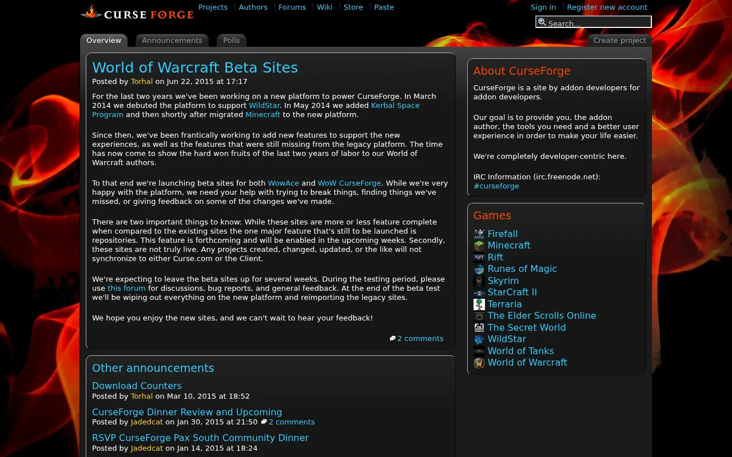Open the #curseforge IRC channel link
The height and width of the screenshot is (457, 732).
[x=496, y=186]
